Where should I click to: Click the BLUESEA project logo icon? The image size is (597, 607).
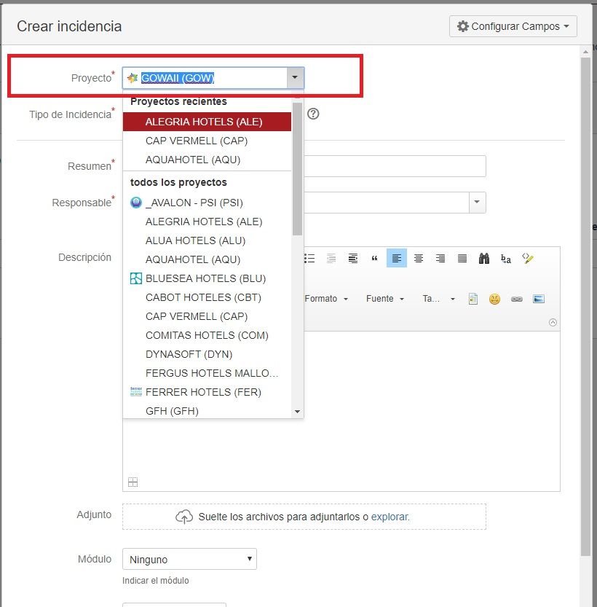[x=135, y=278]
